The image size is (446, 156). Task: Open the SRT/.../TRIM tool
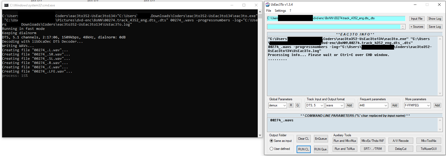pyautogui.click(x=373, y=149)
